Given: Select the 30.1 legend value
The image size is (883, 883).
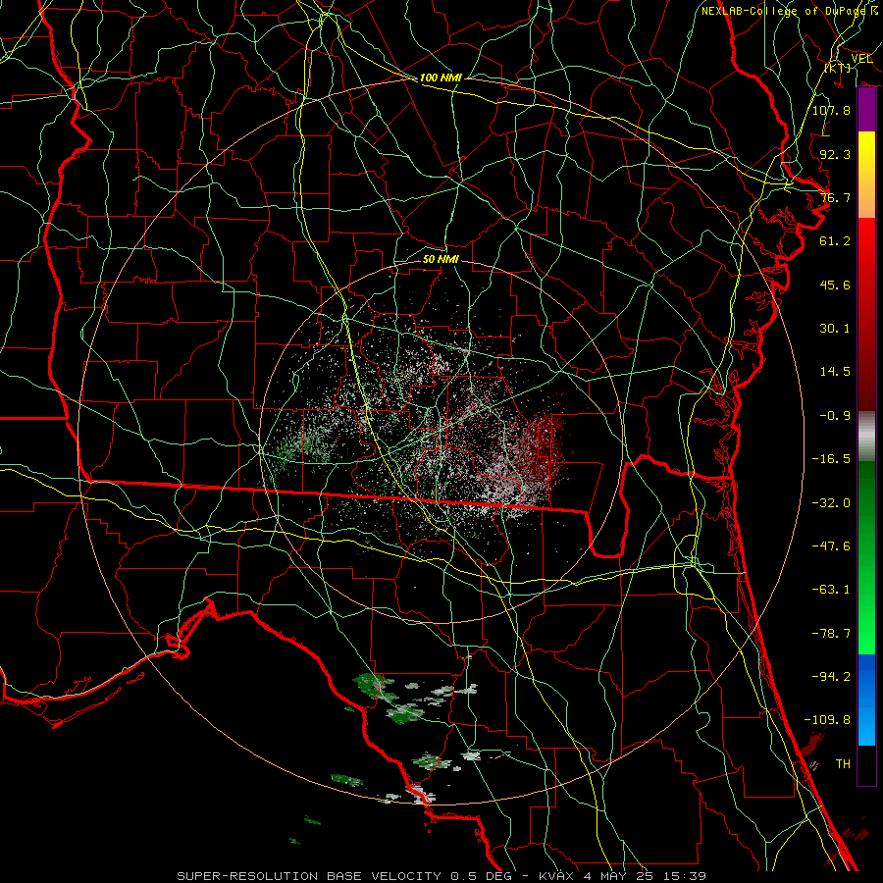Looking at the screenshot, I should coord(835,329).
